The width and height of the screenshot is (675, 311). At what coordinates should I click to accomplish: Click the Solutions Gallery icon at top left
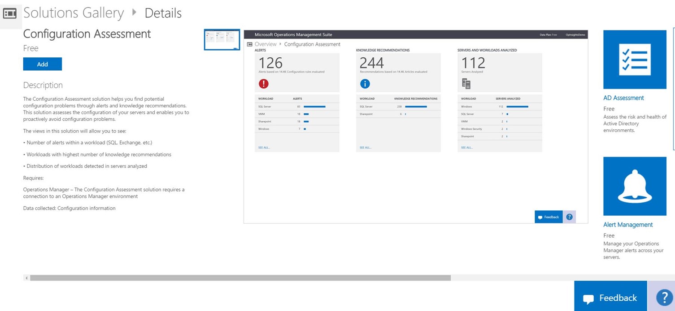click(x=10, y=14)
